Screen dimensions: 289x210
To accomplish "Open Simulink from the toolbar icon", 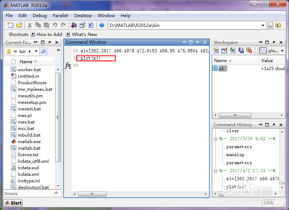I will click(x=74, y=25).
